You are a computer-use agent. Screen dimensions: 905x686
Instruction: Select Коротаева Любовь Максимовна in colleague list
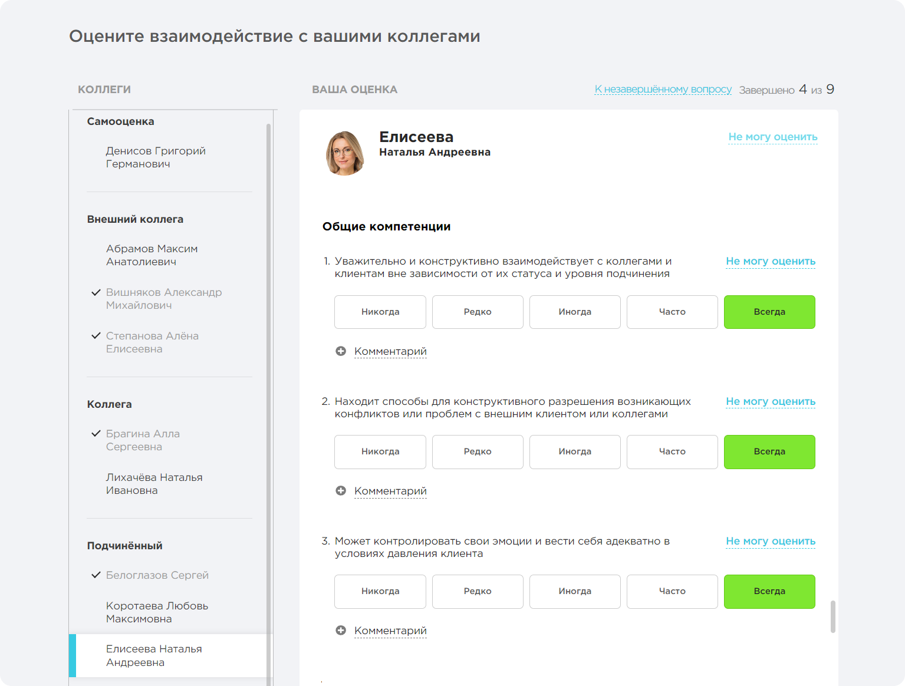[157, 612]
